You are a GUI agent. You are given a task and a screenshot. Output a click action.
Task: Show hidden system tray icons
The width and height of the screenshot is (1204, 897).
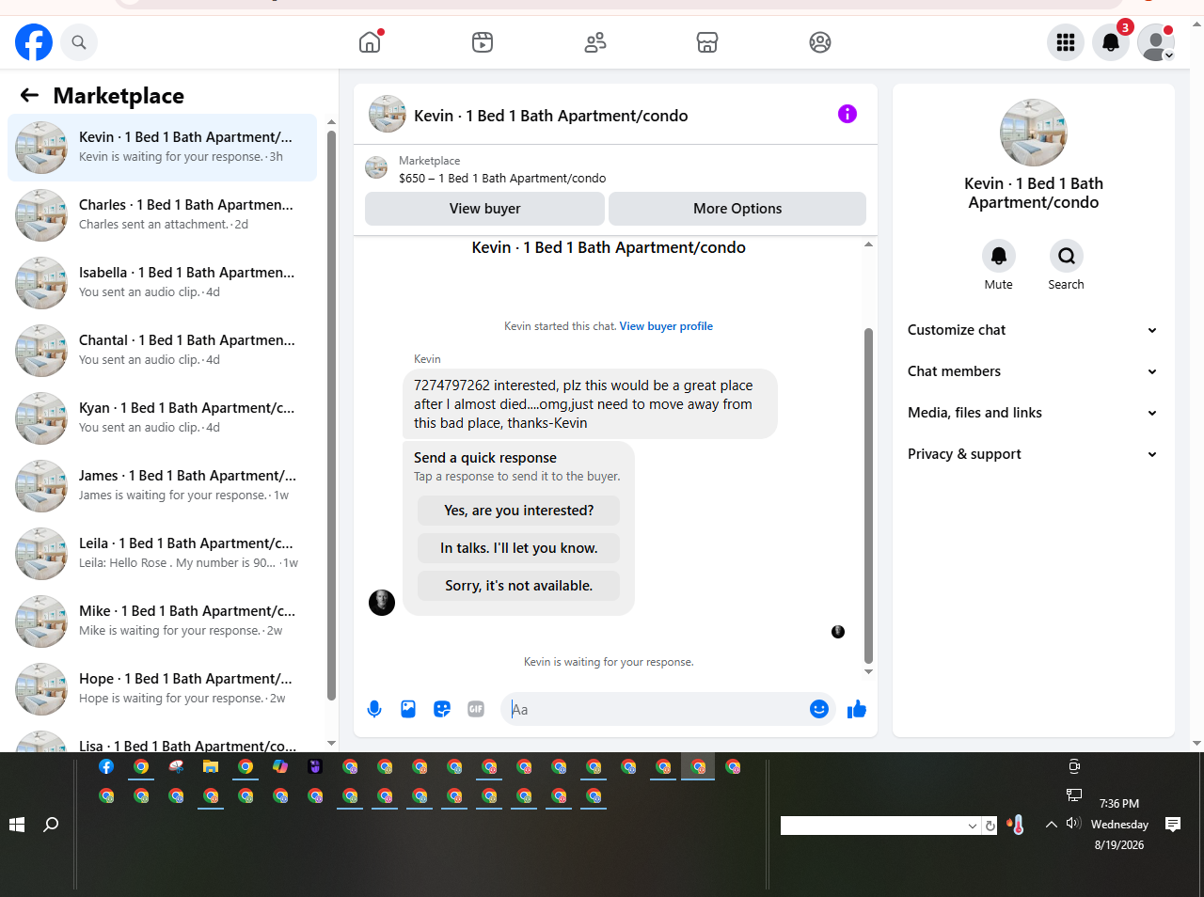tap(1051, 825)
